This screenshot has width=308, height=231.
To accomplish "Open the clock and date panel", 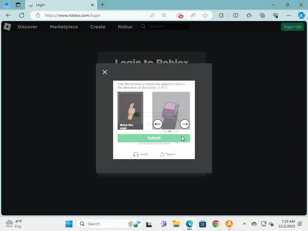I will point(287,224).
